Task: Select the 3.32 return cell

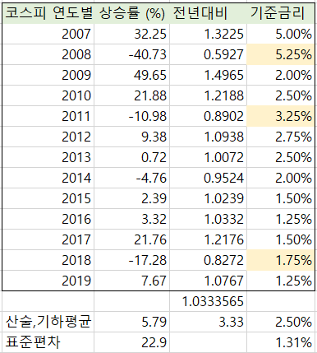Action: click(x=131, y=219)
